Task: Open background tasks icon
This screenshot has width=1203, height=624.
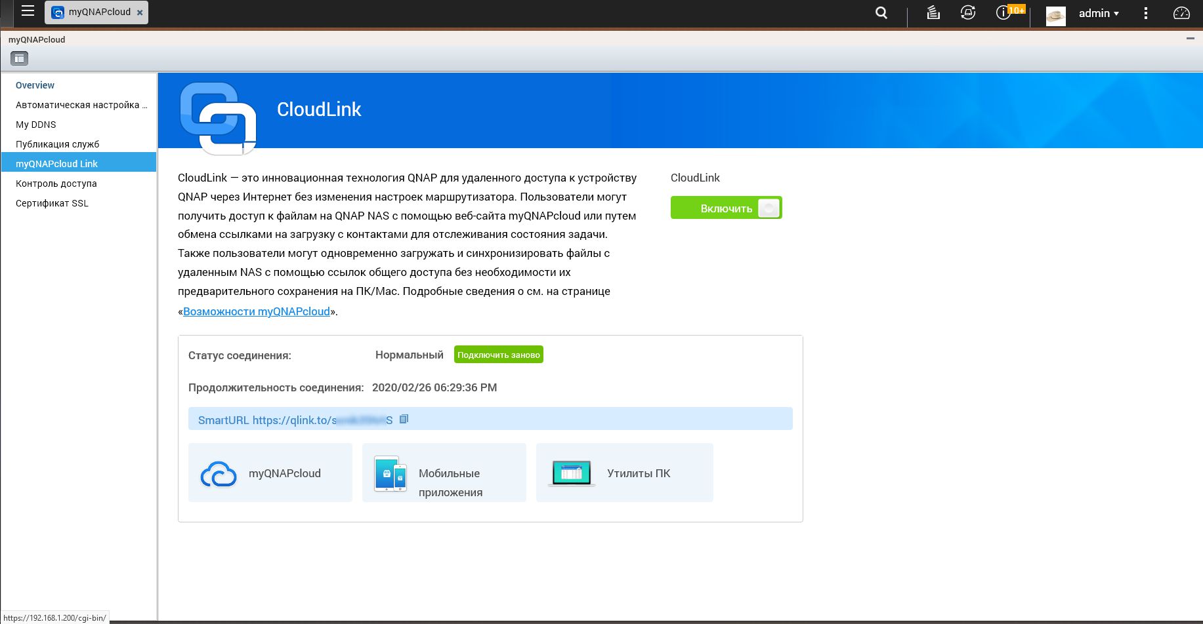Action: (x=933, y=12)
